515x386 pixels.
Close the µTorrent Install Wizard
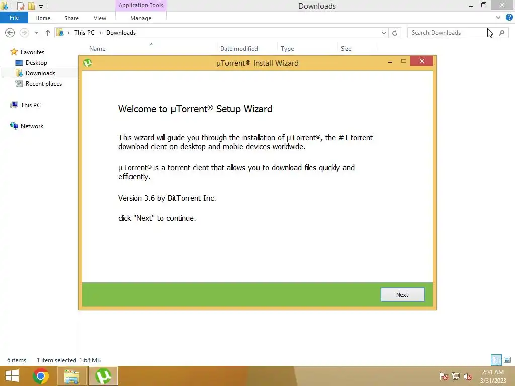422,61
